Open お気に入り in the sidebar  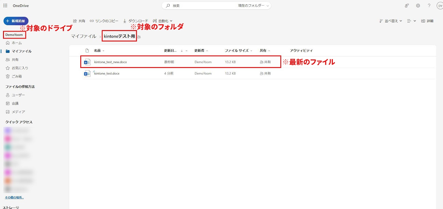click(x=20, y=68)
